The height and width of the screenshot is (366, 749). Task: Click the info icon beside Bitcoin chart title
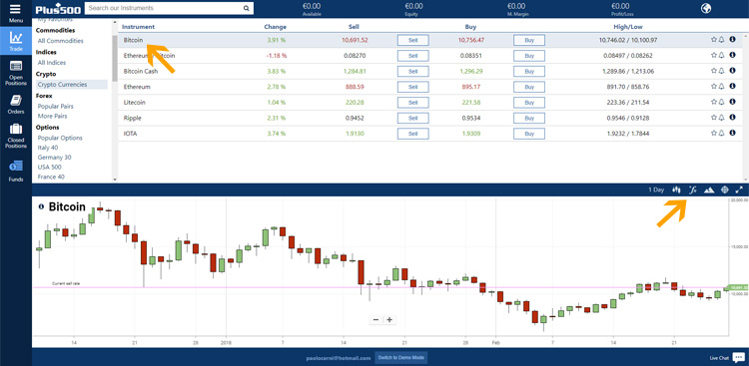(x=41, y=207)
